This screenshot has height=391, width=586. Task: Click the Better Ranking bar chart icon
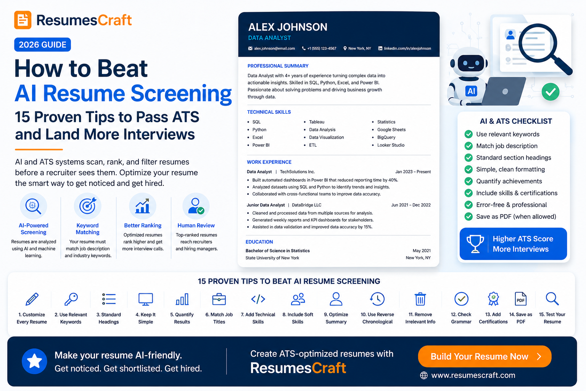pyautogui.click(x=143, y=206)
